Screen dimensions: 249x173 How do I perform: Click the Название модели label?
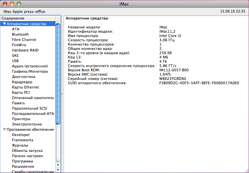point(84,27)
